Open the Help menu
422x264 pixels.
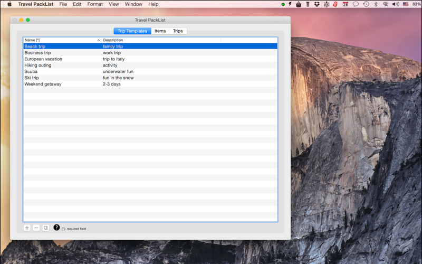(154, 4)
